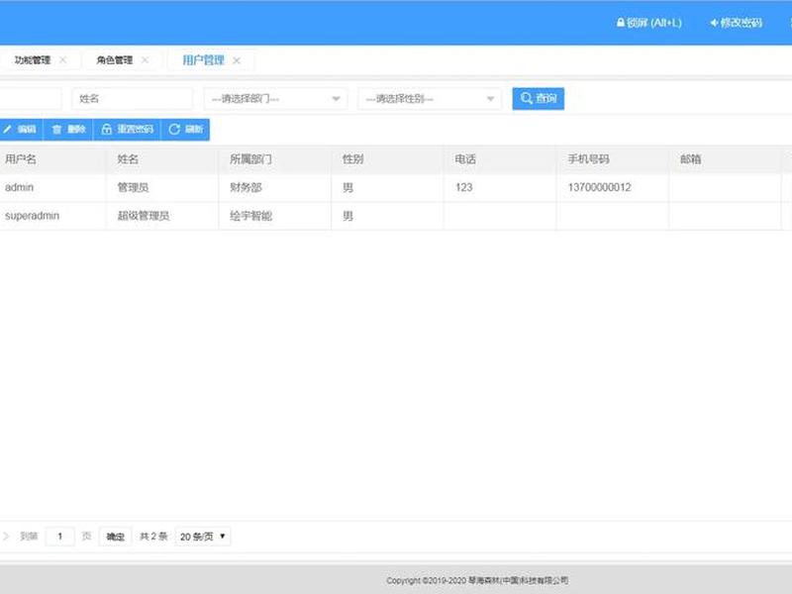Click the 查询 search button
Viewport: 792px width, 594px height.
click(539, 98)
